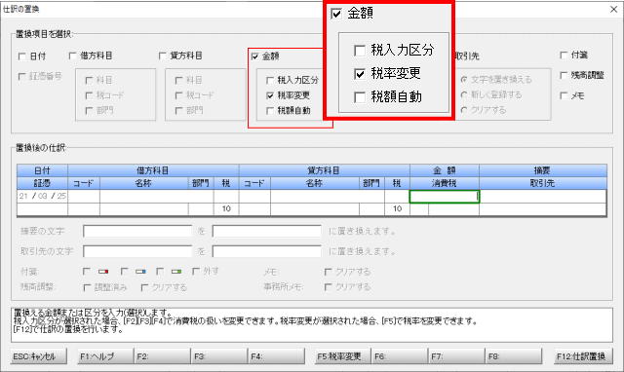Click the 摘要の文字 replacement text field
624x372 pixels.
pos(266,231)
